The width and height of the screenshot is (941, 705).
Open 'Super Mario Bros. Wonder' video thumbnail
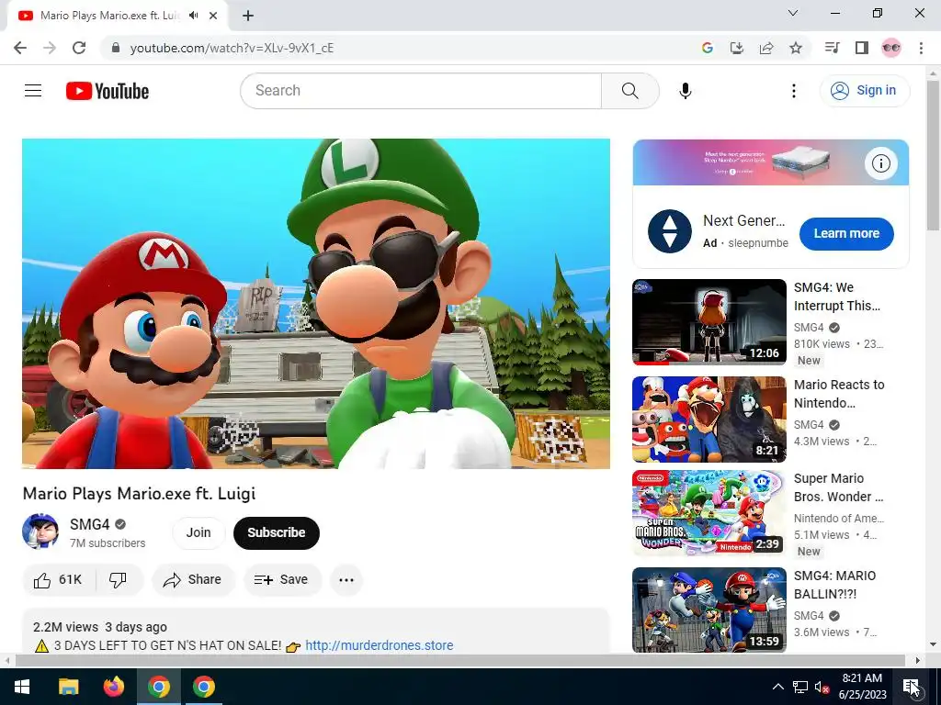click(709, 513)
